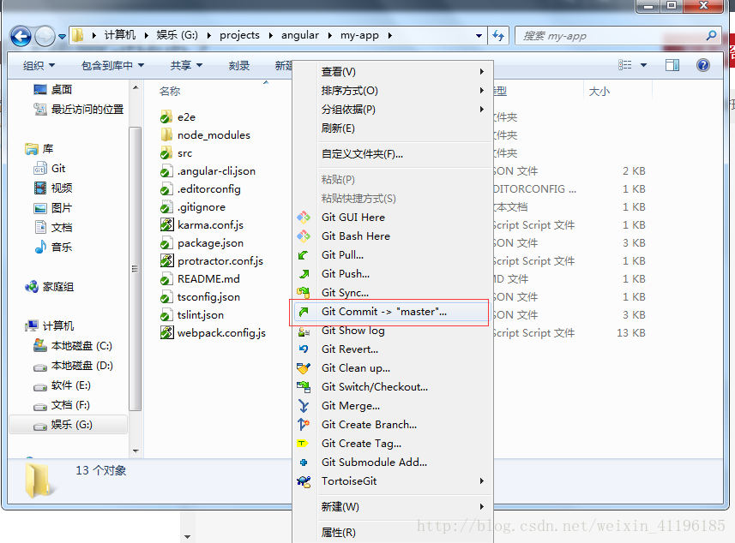
Task: Click the 计算机 breadcrumb segment
Action: [x=120, y=36]
